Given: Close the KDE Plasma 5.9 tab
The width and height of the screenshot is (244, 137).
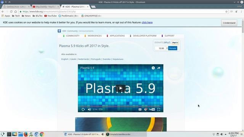Looking at the screenshot, I should [88, 7].
